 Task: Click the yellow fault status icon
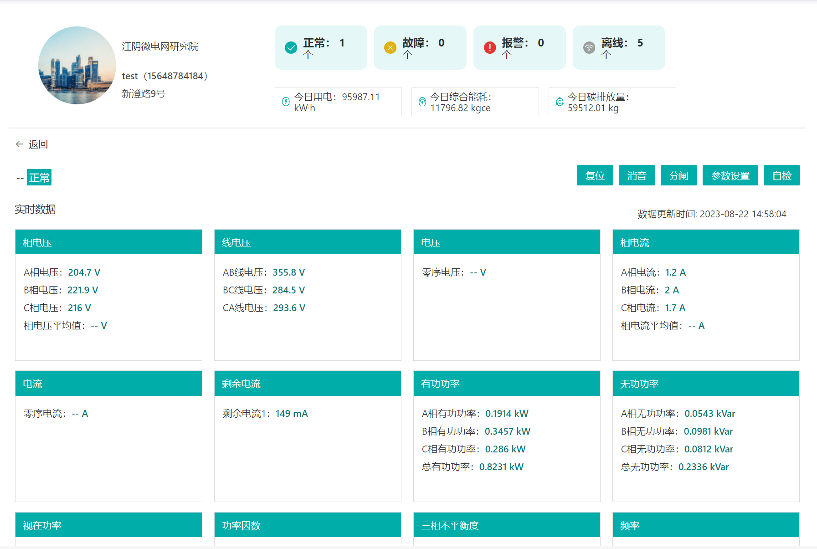[390, 47]
